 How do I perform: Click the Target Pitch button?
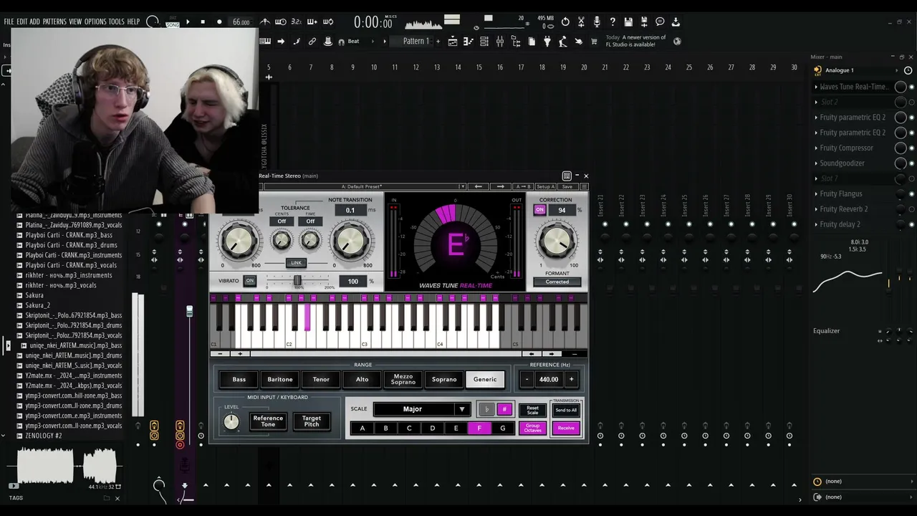312,421
